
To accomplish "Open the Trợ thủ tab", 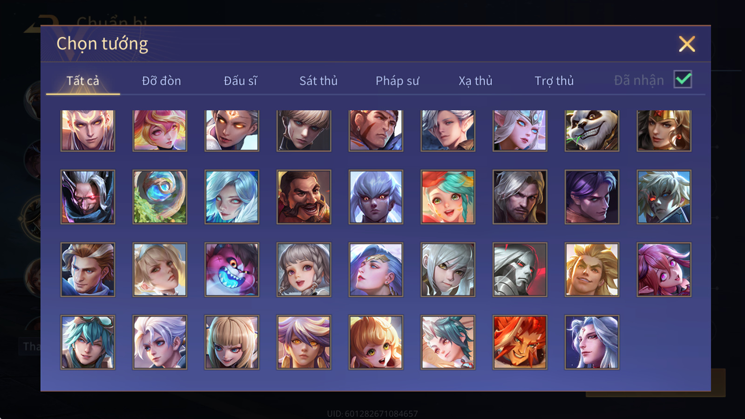I will tap(554, 81).
